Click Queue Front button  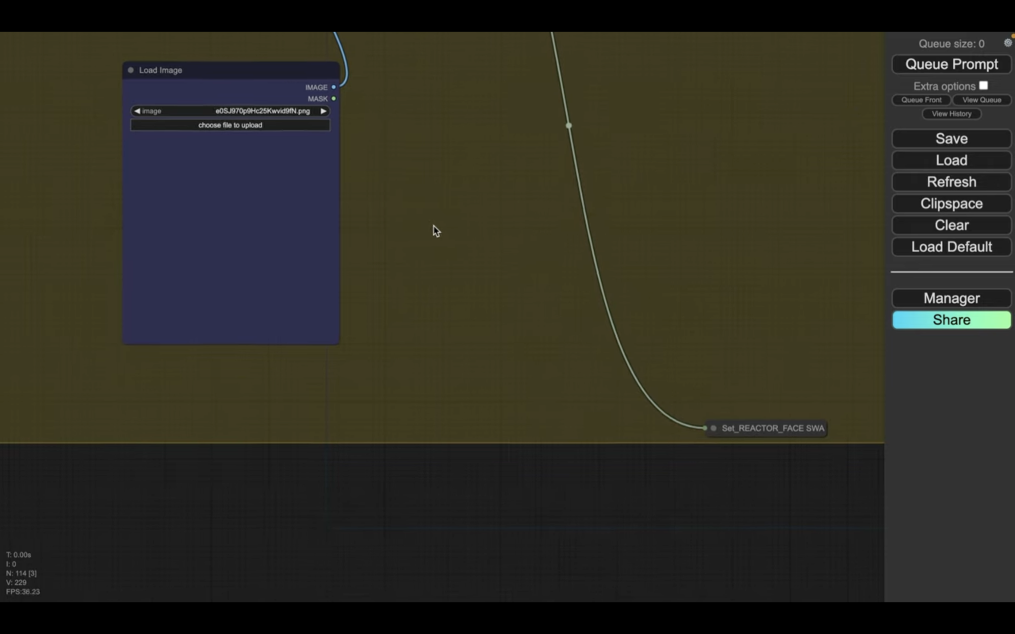pyautogui.click(x=921, y=100)
